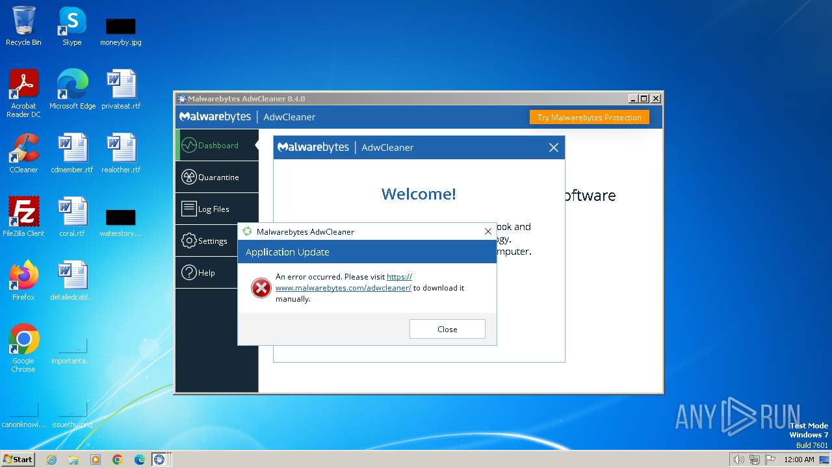
Task: Select the Google Chrome desktop shortcut
Action: click(23, 348)
